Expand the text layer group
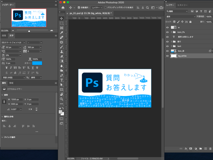 pos(171,46)
